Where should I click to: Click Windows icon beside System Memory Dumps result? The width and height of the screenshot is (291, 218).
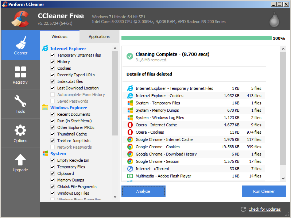click(130, 110)
